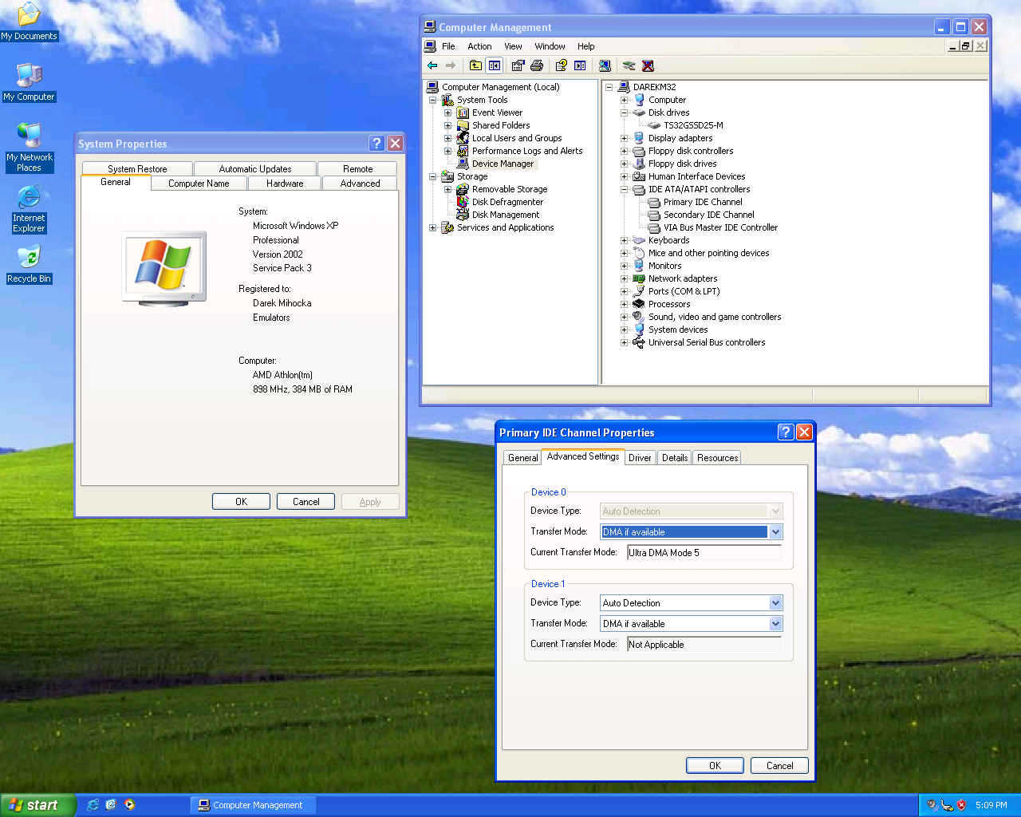Click Help button in System Properties title bar
Image resolution: width=1021 pixels, height=817 pixels.
[x=377, y=144]
